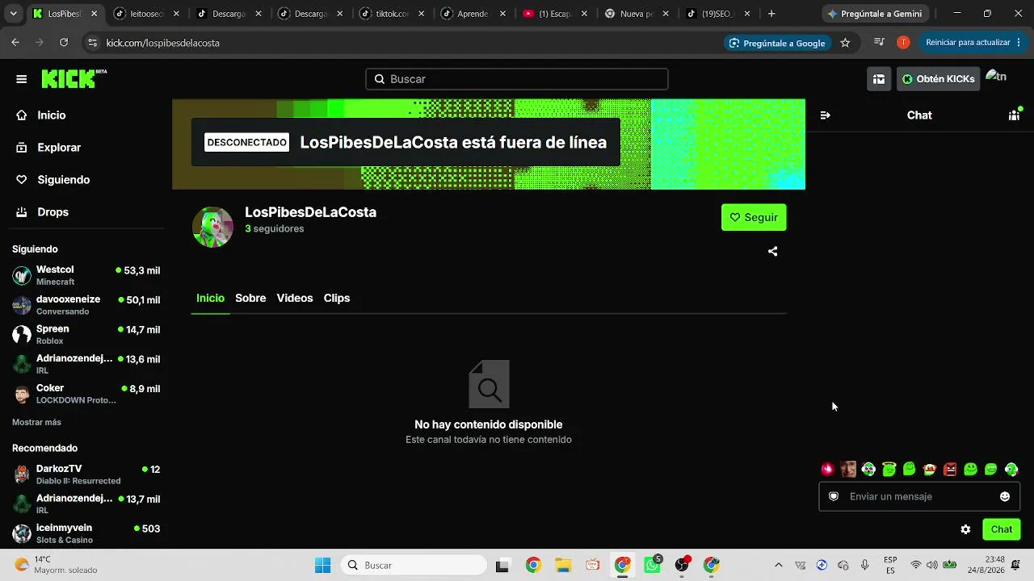
Task: Open chat settings gear icon
Action: pos(965,529)
